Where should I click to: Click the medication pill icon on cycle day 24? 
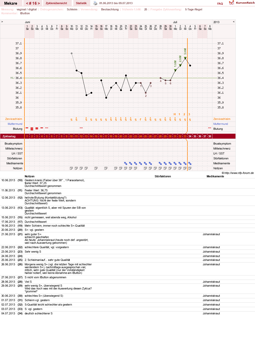pos(141,164)
